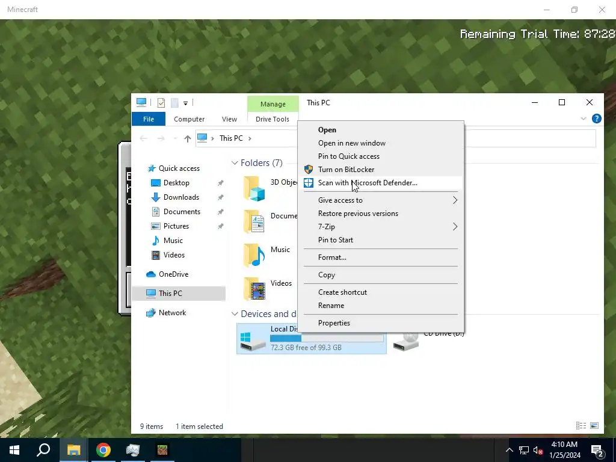Show hidden system tray icons
Screen dimensions: 616x462
tap(509, 450)
